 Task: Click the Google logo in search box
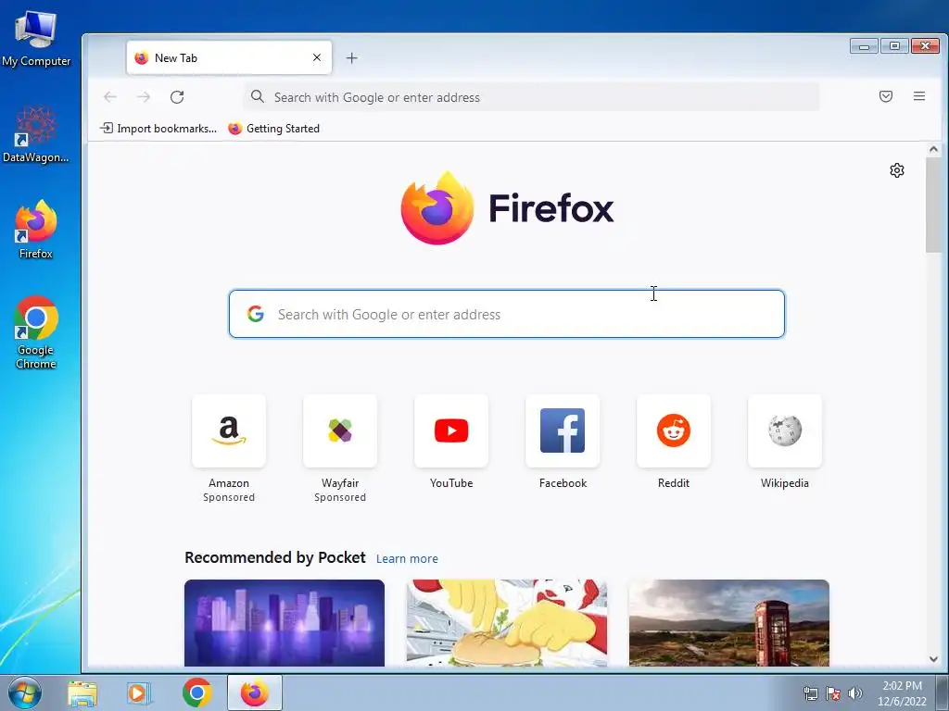[256, 314]
